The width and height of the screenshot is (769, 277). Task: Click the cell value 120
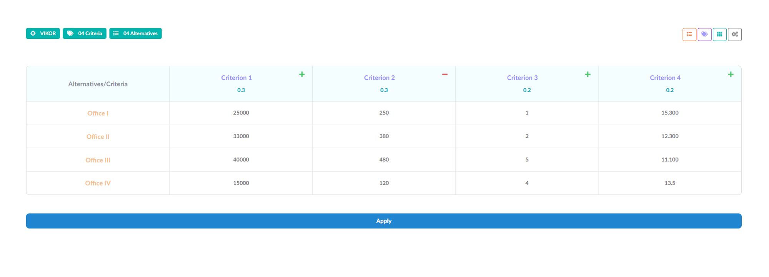[x=384, y=183]
